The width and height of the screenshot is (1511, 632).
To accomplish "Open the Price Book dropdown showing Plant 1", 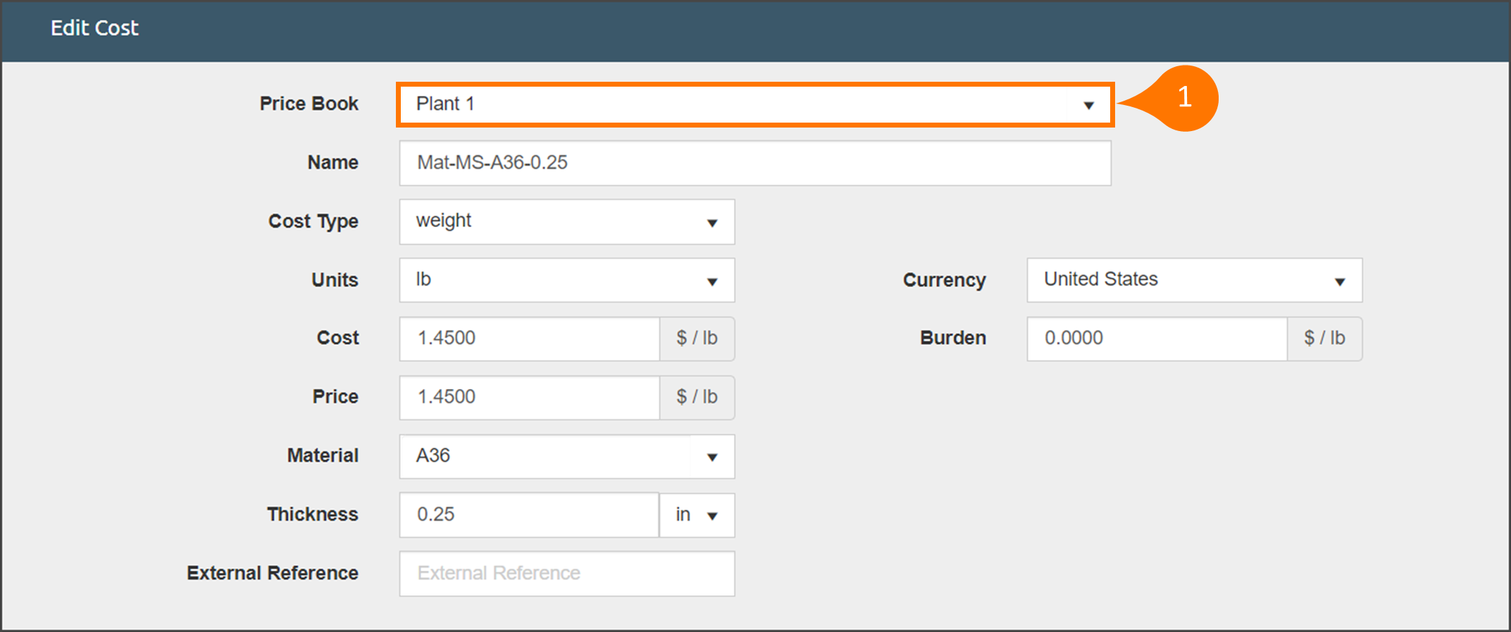I will (754, 104).
